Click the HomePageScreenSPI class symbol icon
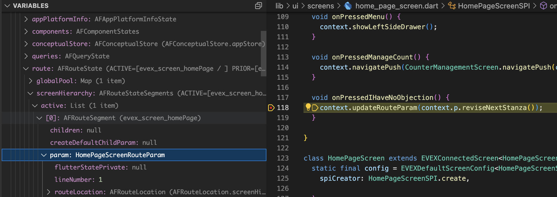557x197 pixels. click(452, 6)
